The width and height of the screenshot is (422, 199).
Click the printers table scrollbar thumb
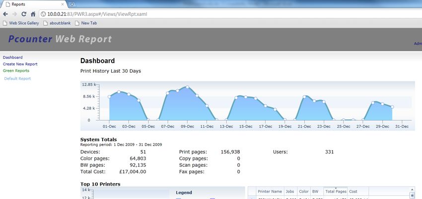coord(412,195)
